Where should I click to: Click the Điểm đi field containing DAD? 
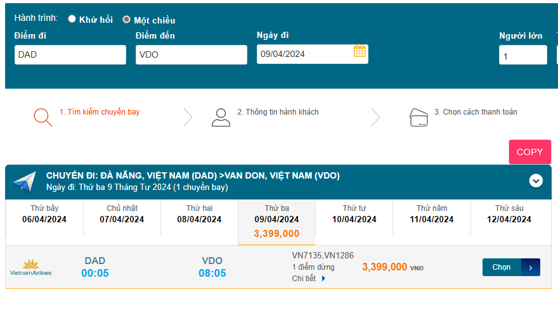[70, 55]
